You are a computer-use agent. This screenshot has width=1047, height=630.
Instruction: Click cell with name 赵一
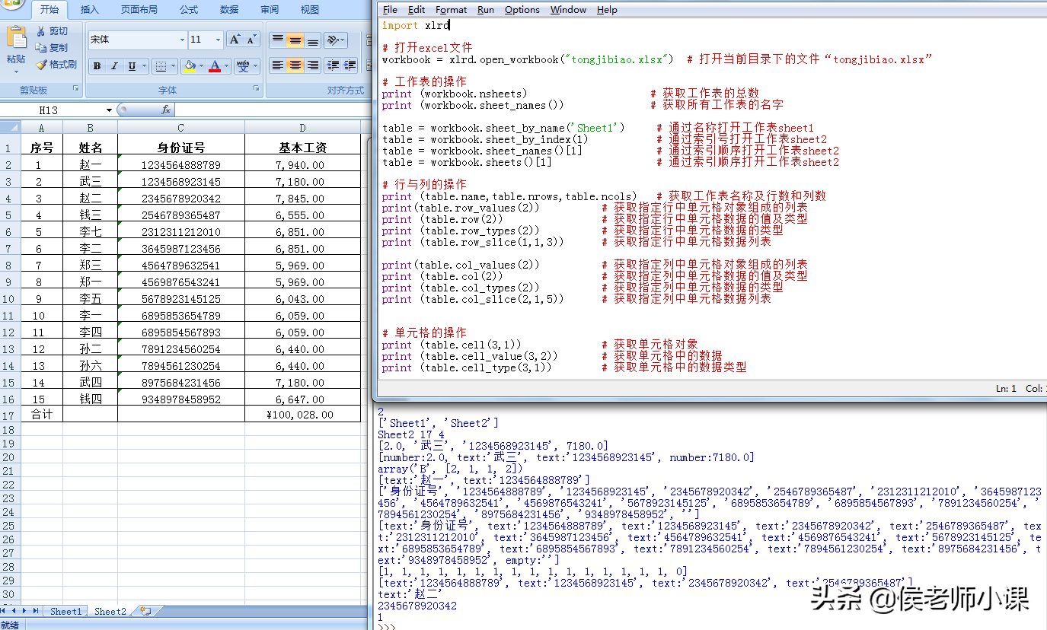(90, 164)
